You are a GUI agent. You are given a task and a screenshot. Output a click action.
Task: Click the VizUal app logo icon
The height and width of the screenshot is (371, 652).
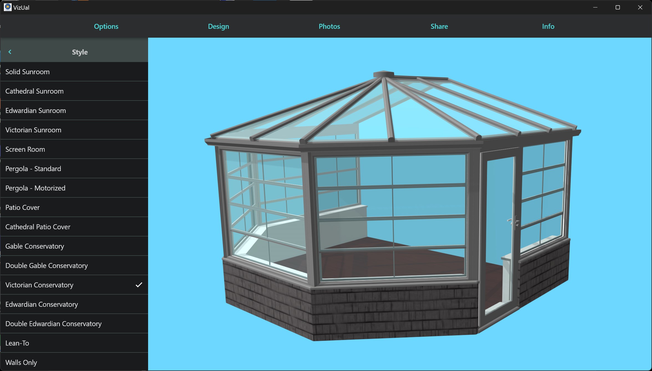point(7,7)
